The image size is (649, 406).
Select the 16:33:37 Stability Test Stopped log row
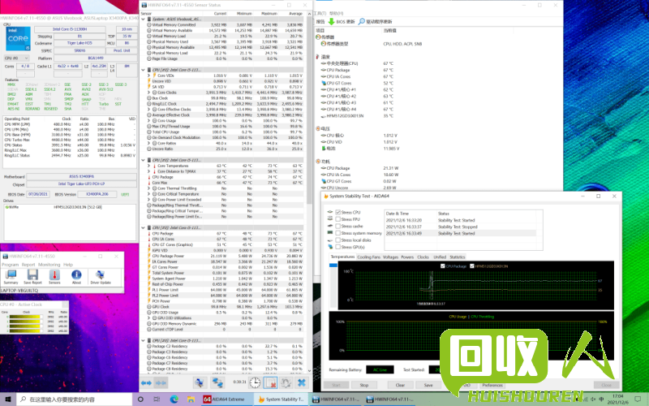(460, 227)
